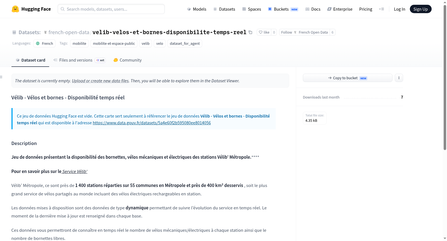Follow the Service Vélib' link

coord(74,172)
